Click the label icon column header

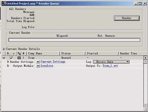[x=19, y=54]
